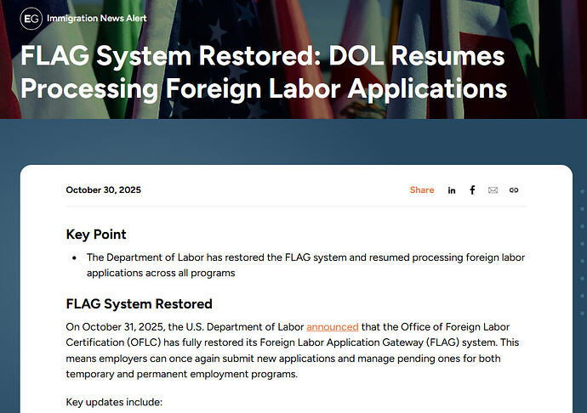Click the 'Key Point' section heading
Screen dimensions: 587x413
(95, 235)
